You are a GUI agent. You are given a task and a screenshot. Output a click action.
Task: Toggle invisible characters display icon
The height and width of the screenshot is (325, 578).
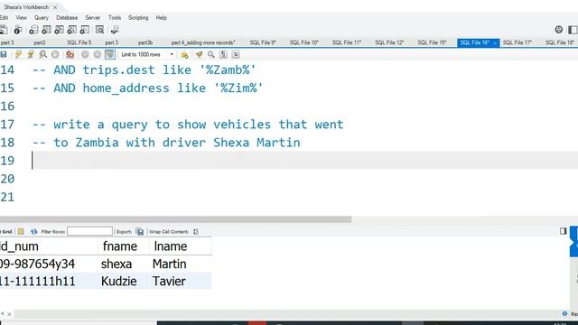point(223,54)
